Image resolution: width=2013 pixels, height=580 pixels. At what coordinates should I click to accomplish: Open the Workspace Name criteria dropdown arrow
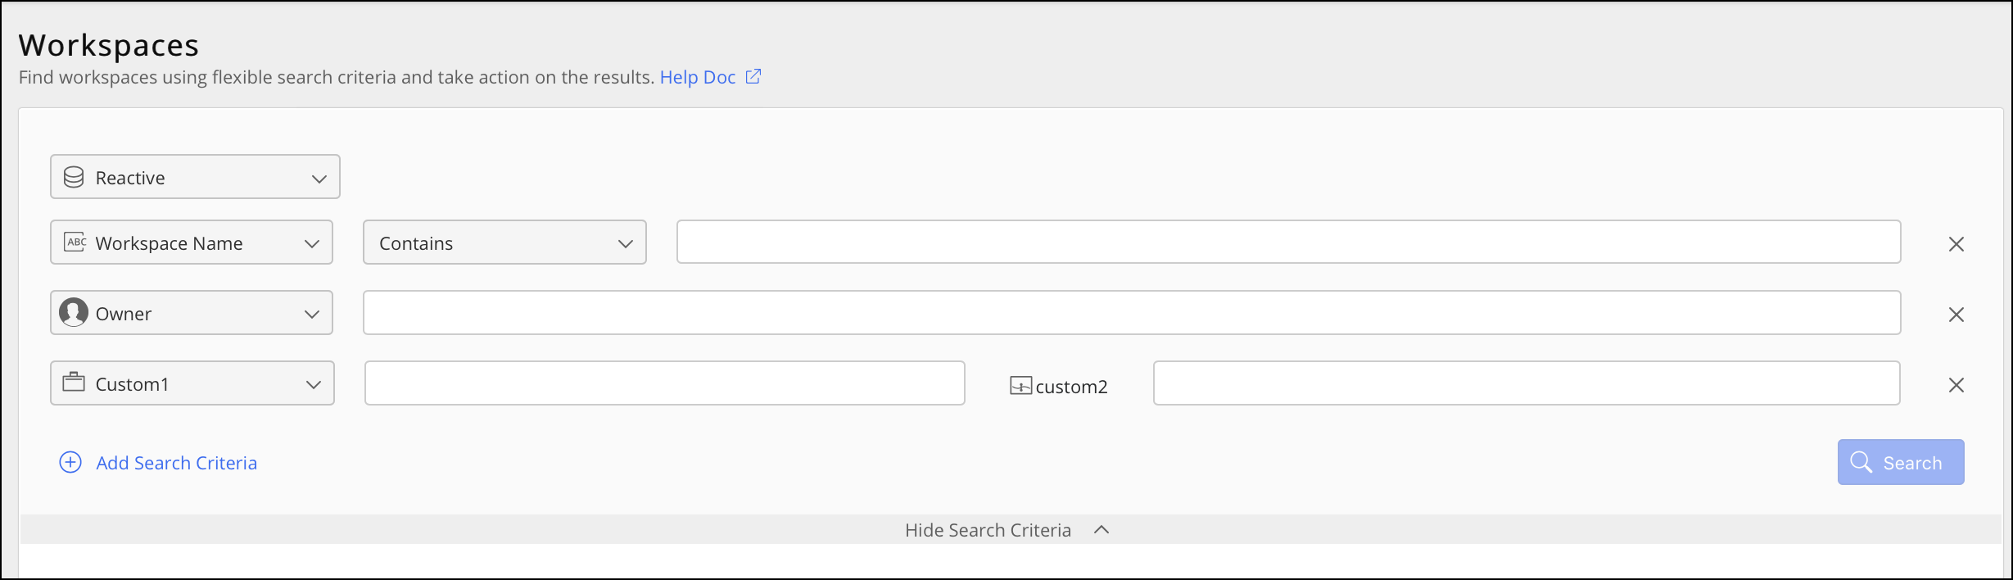(311, 244)
